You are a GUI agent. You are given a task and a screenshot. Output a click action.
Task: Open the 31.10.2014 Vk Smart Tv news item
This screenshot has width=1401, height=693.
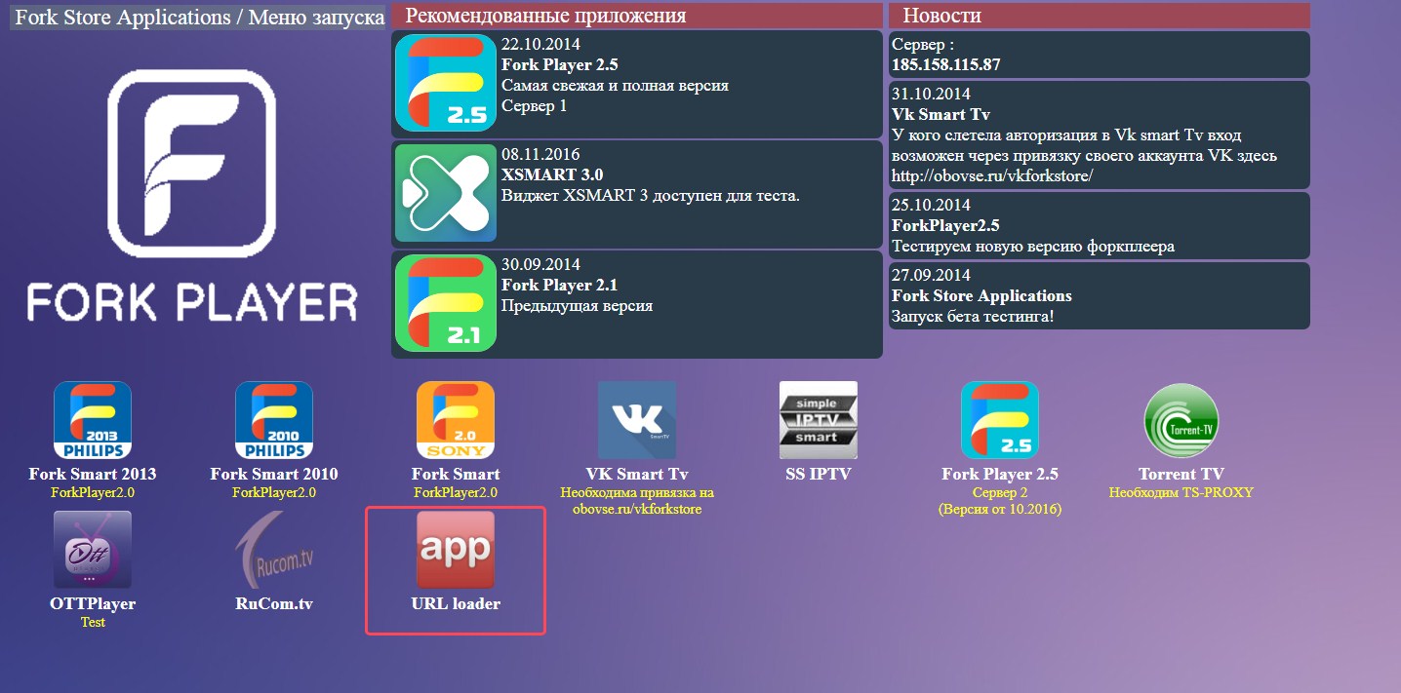[x=1100, y=135]
